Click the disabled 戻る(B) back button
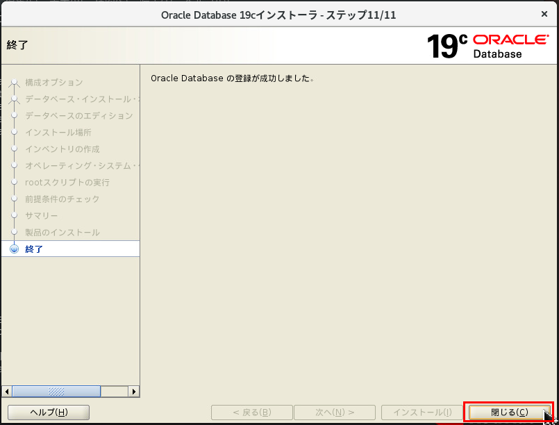This screenshot has height=425, width=559. [251, 412]
